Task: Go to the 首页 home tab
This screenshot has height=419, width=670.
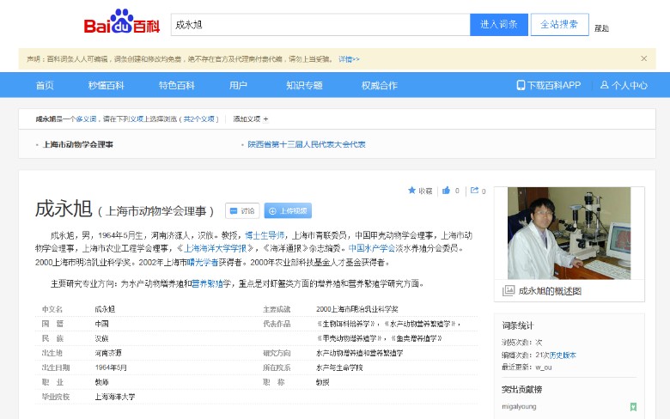Action: coord(45,85)
